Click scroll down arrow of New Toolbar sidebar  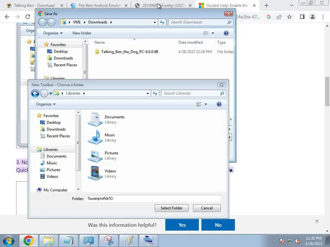(78, 189)
